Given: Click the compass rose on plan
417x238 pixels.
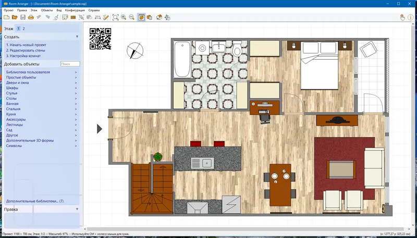Looking at the screenshot, I should pos(135,50).
